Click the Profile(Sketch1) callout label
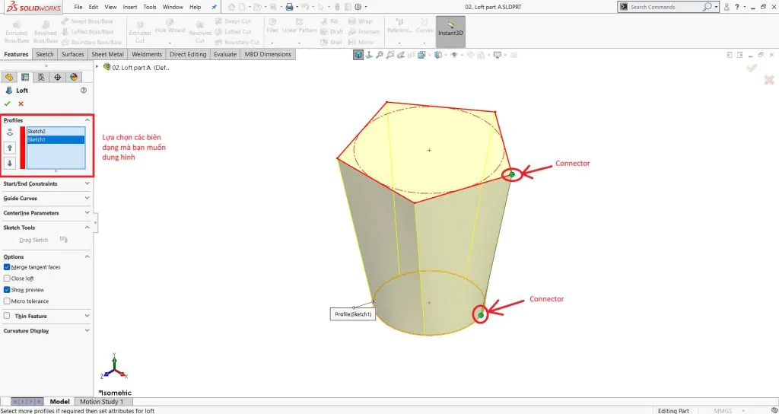The height and width of the screenshot is (414, 779). click(x=353, y=314)
